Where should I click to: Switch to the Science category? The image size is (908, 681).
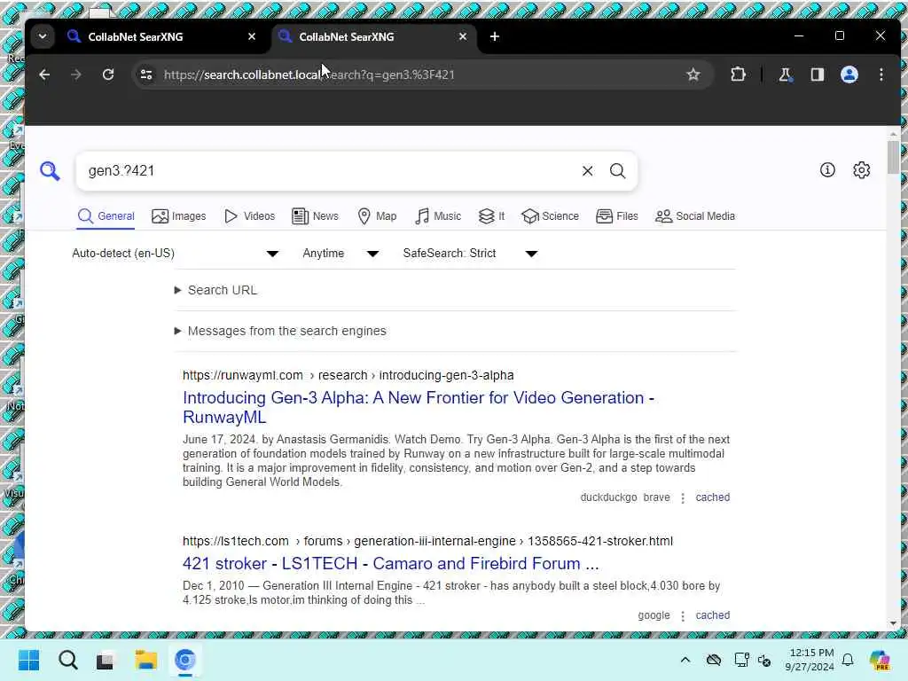(x=550, y=216)
